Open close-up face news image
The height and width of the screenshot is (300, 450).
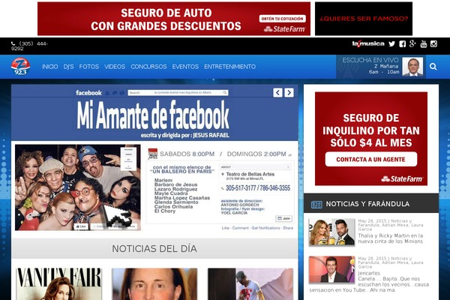coord(154,284)
